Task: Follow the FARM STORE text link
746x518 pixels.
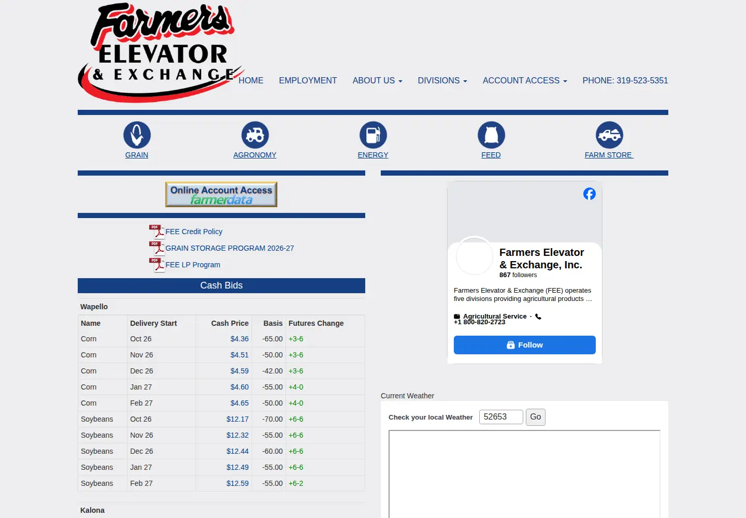Action: [609, 155]
